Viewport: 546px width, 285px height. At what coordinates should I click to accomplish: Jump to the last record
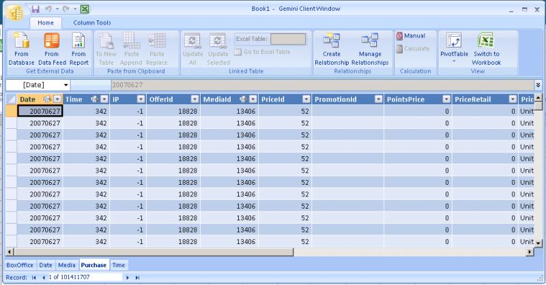coord(137,277)
